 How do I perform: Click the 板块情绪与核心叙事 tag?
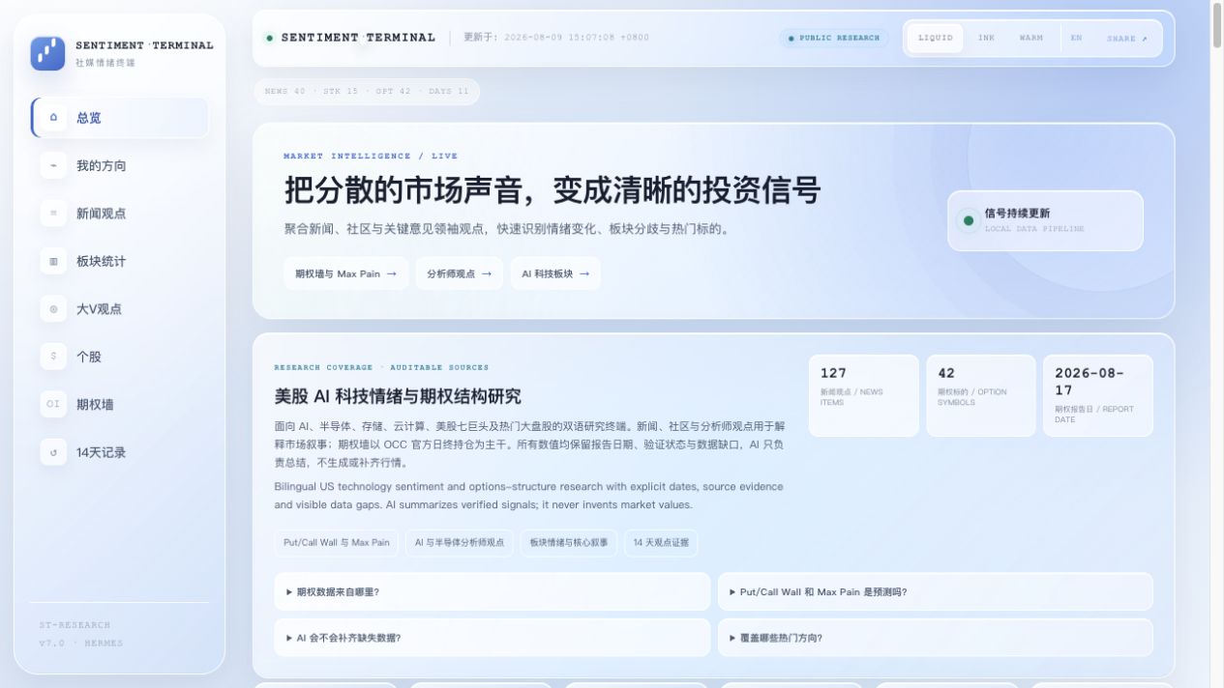[569, 542]
